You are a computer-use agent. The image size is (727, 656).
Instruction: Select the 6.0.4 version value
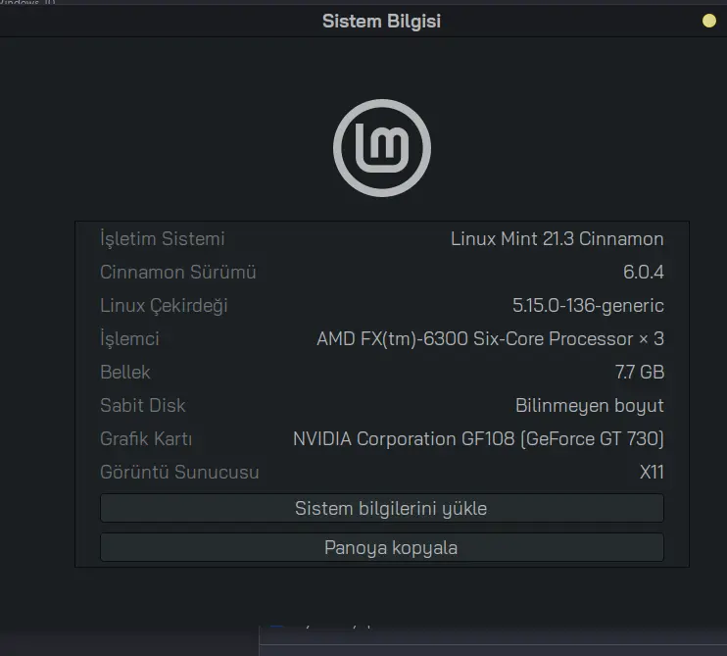[643, 273]
